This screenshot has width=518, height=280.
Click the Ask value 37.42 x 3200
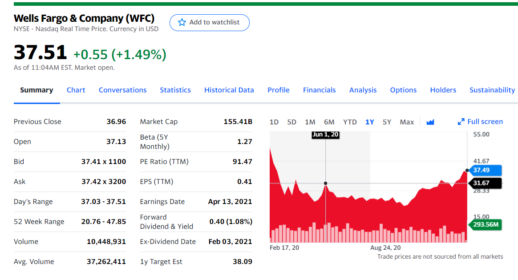tap(104, 182)
